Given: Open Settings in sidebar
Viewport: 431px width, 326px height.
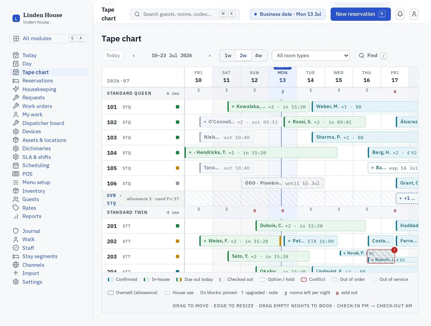Looking at the screenshot, I should pyautogui.click(x=49, y=282).
